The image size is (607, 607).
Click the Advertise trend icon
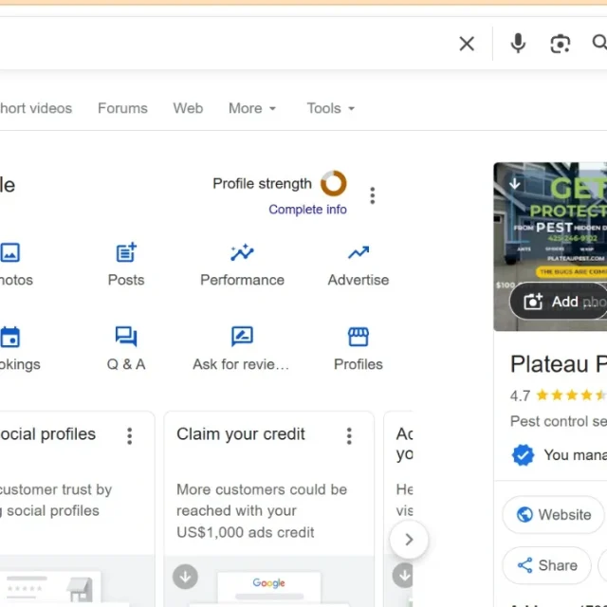tap(359, 252)
